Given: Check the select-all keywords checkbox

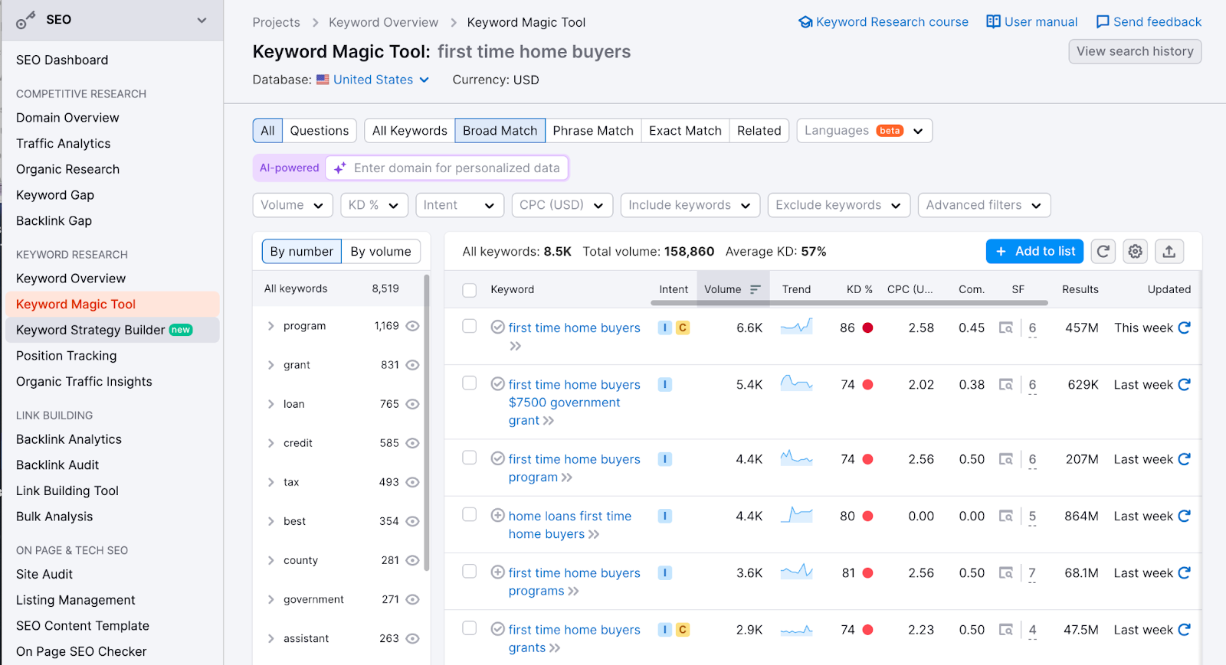Looking at the screenshot, I should [470, 290].
